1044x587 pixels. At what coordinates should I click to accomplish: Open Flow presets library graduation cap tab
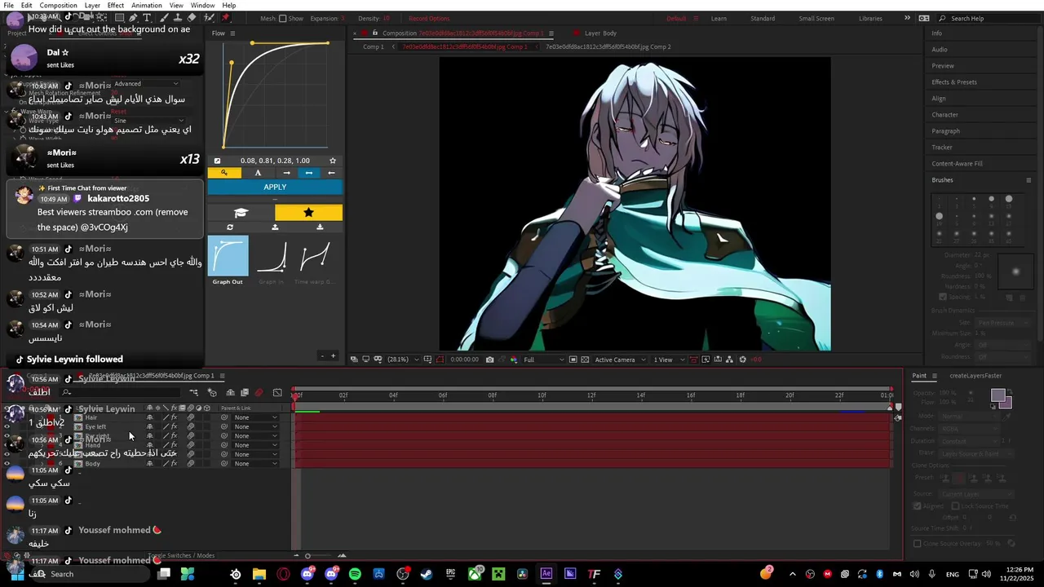(241, 213)
